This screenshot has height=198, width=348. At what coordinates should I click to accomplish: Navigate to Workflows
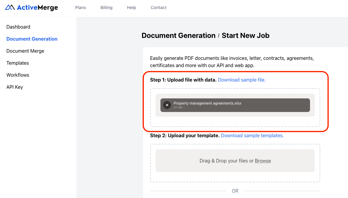[x=17, y=75]
